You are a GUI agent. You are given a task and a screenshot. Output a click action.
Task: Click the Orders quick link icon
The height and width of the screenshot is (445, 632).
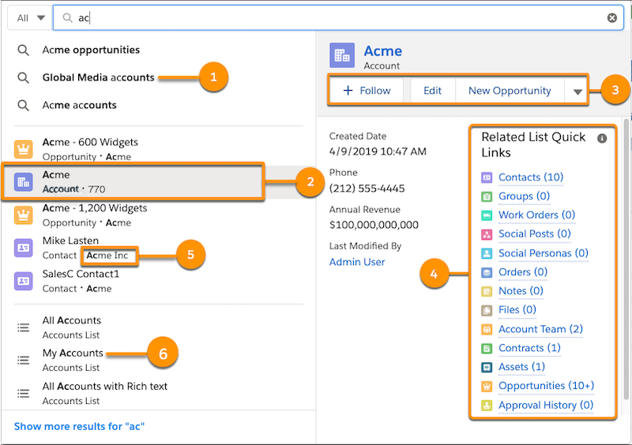tap(487, 273)
